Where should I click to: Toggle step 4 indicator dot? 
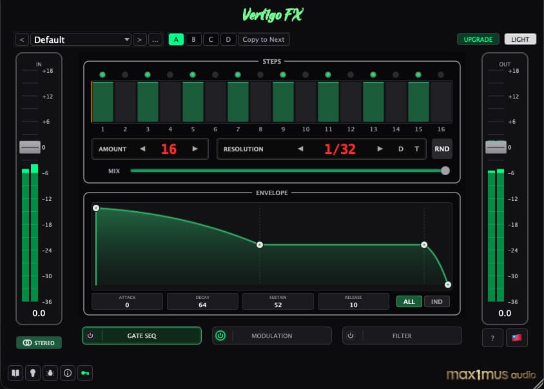point(170,75)
